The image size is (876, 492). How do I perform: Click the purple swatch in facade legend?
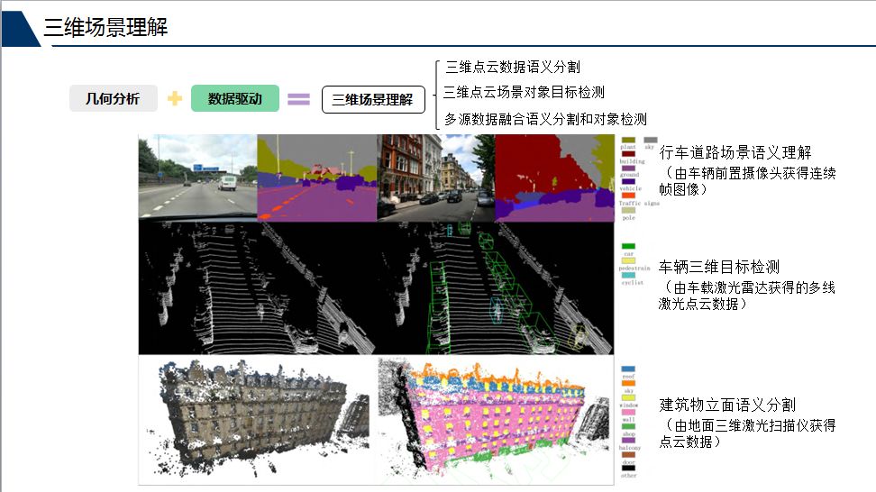(628, 441)
